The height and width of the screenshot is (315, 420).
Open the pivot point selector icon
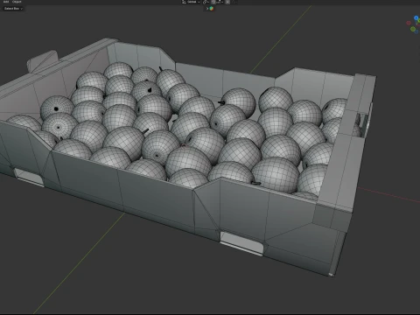206,2
